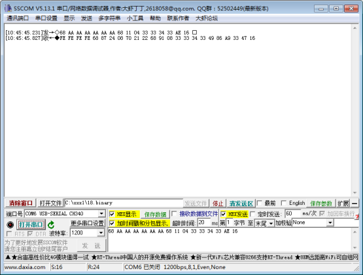Click the 保存参数 button
Viewport: 363px width, 275px height.
[321, 204]
